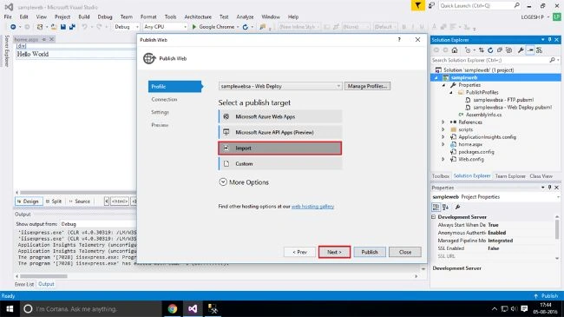Collapse the Development Server property category
Screen dimensions: 564x317
coord(434,217)
